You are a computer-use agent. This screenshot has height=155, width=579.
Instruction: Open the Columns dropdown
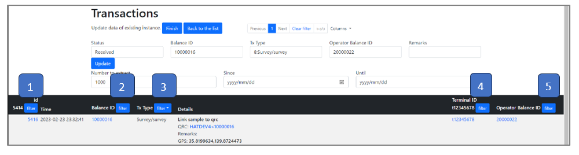click(341, 29)
